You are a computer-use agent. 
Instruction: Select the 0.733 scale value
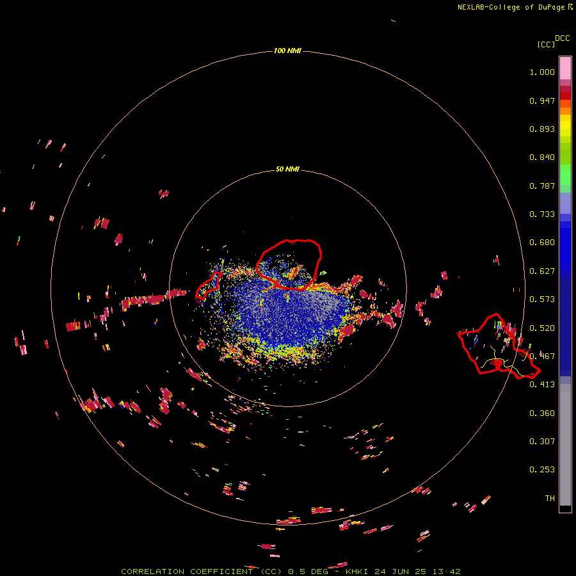click(542, 214)
